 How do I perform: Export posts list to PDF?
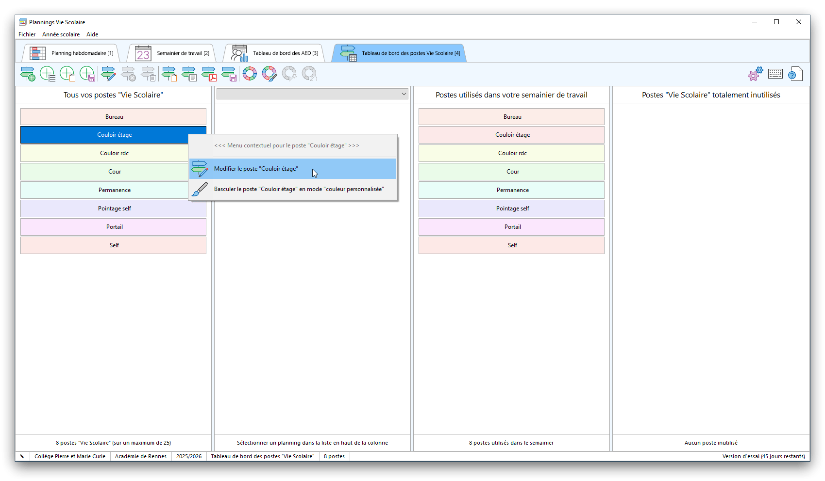pyautogui.click(x=209, y=74)
